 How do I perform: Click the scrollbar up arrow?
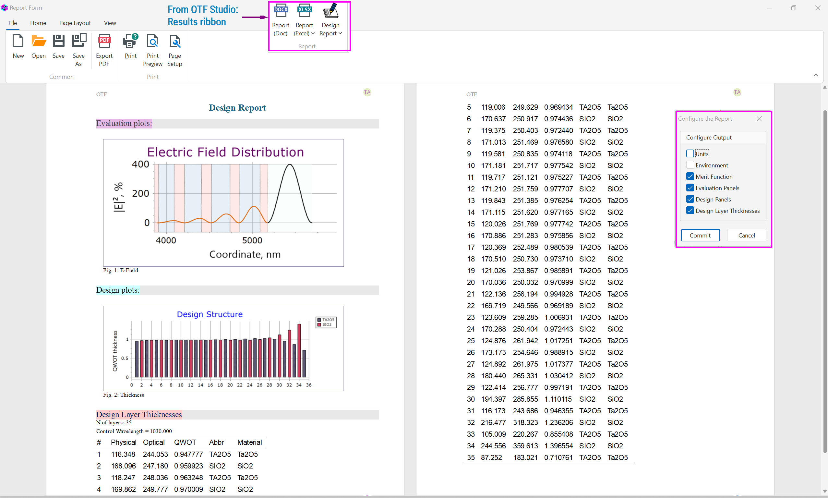click(x=825, y=87)
